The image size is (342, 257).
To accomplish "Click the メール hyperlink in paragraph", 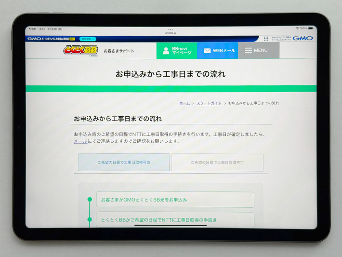I will click(x=80, y=141).
